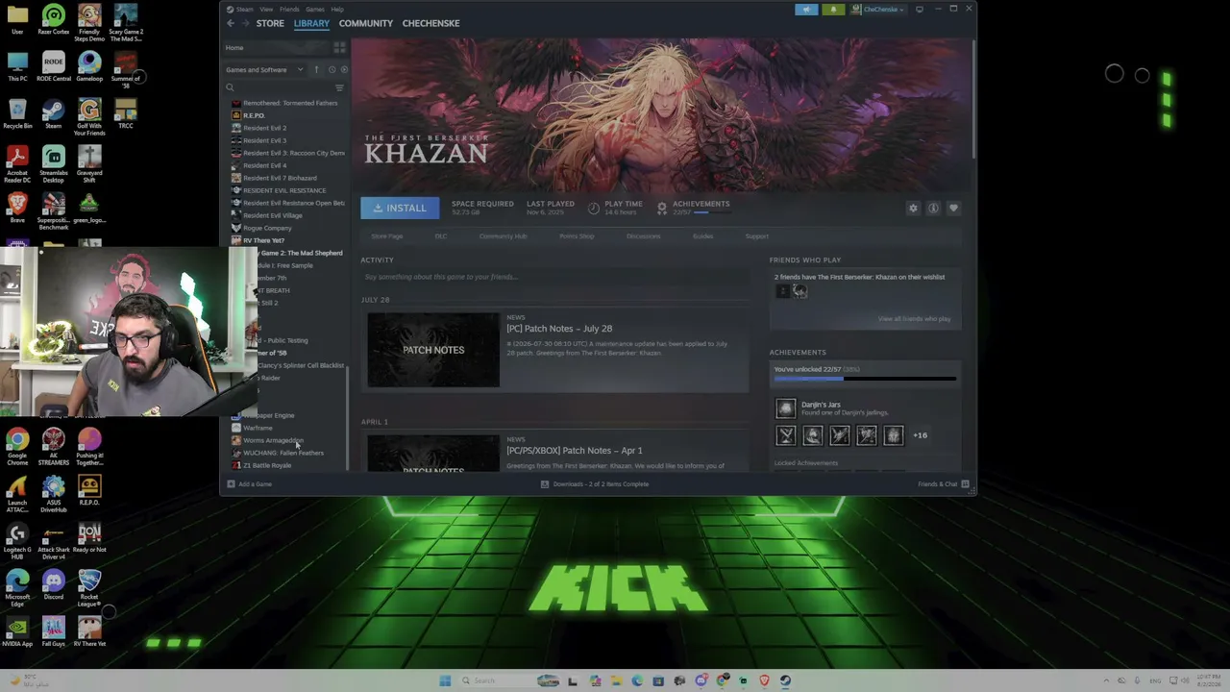
Task: Install The First Berserker: Khazan
Action: [400, 208]
